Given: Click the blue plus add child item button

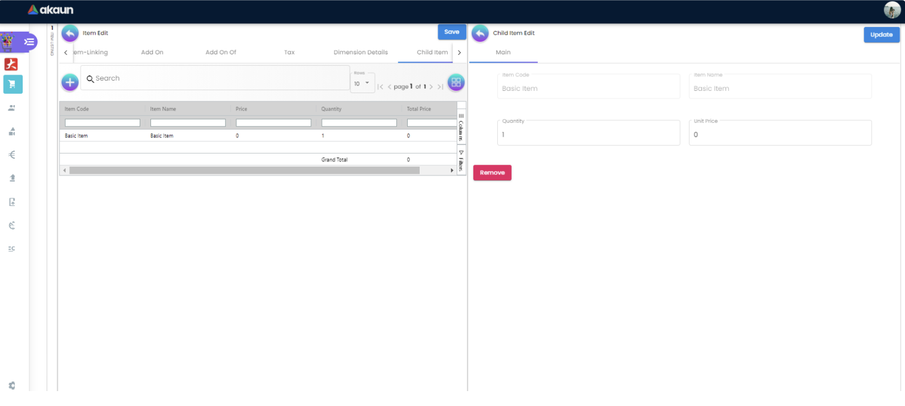Looking at the screenshot, I should click(70, 82).
